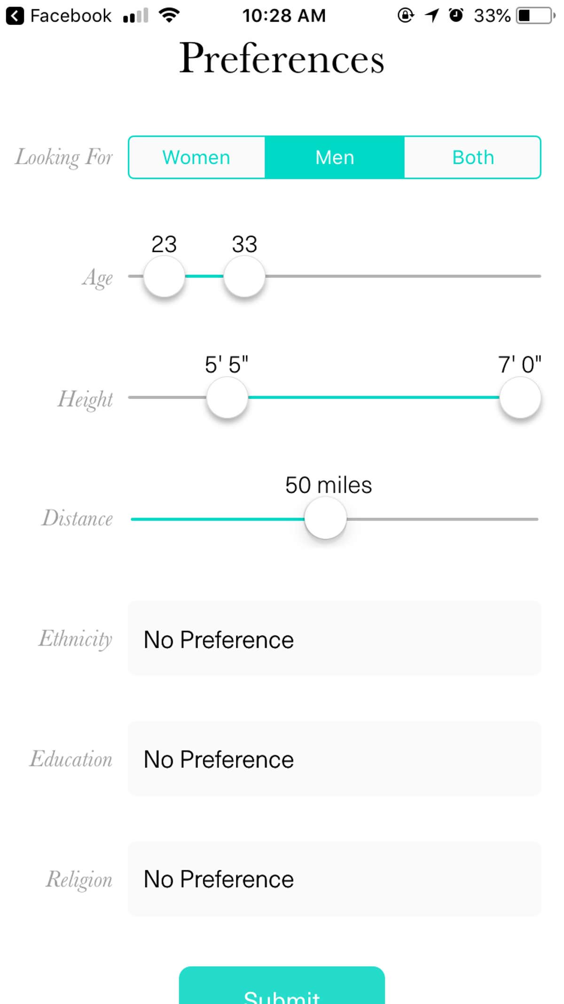The image size is (564, 1004).
Task: Choose Both in the Looking For selector
Action: [x=472, y=157]
